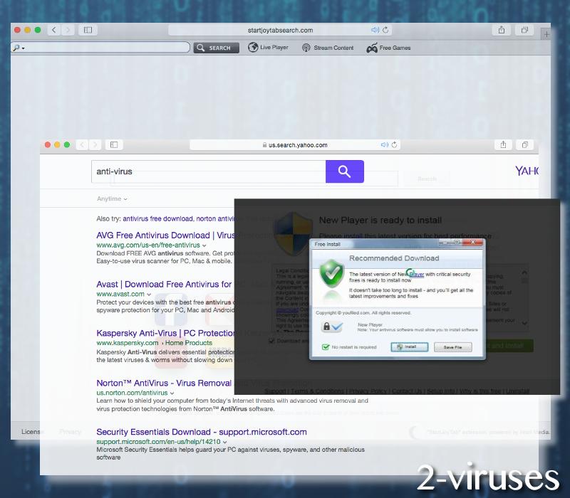Mute audio icon in startjoytabsearch address bar
Image resolution: width=570 pixels, height=498 pixels.
click(375, 30)
